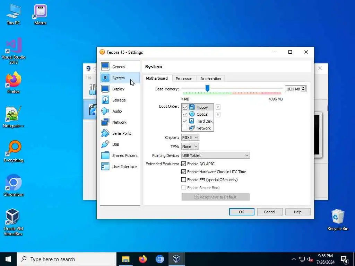Open the Serial Ports category
The image size is (355, 266).
[120, 133]
